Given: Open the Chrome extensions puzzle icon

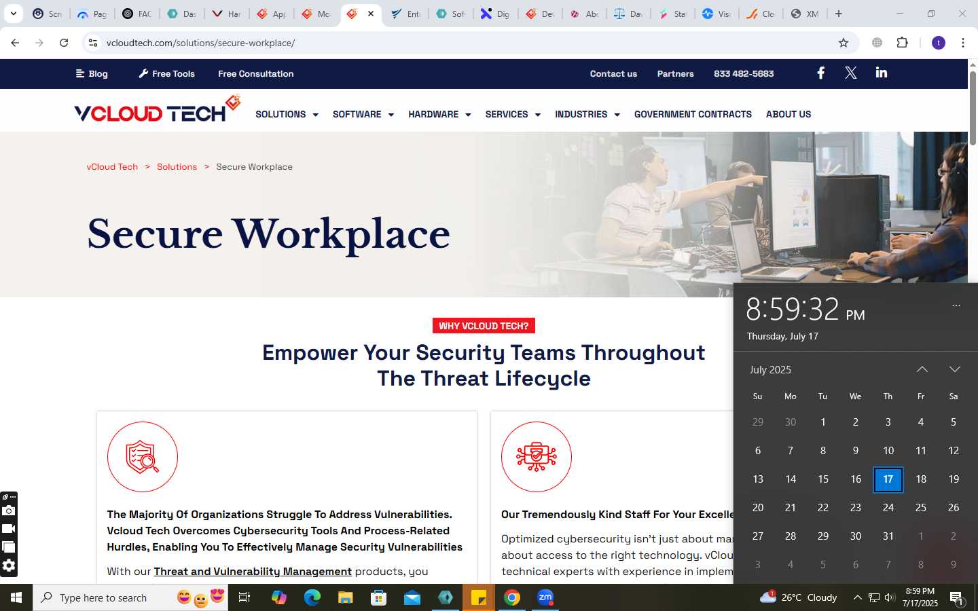Looking at the screenshot, I should click(902, 43).
